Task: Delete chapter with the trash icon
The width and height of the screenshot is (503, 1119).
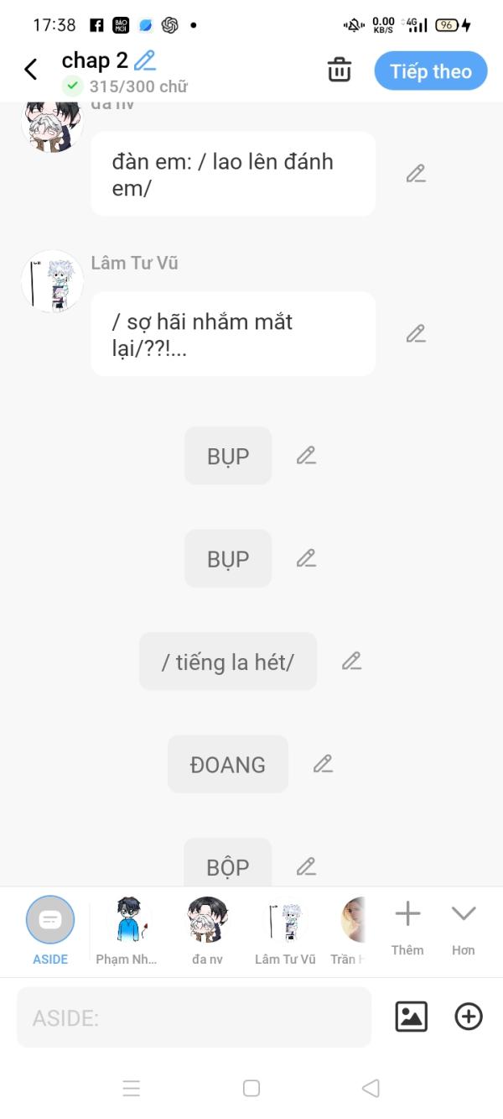Action: point(340,70)
